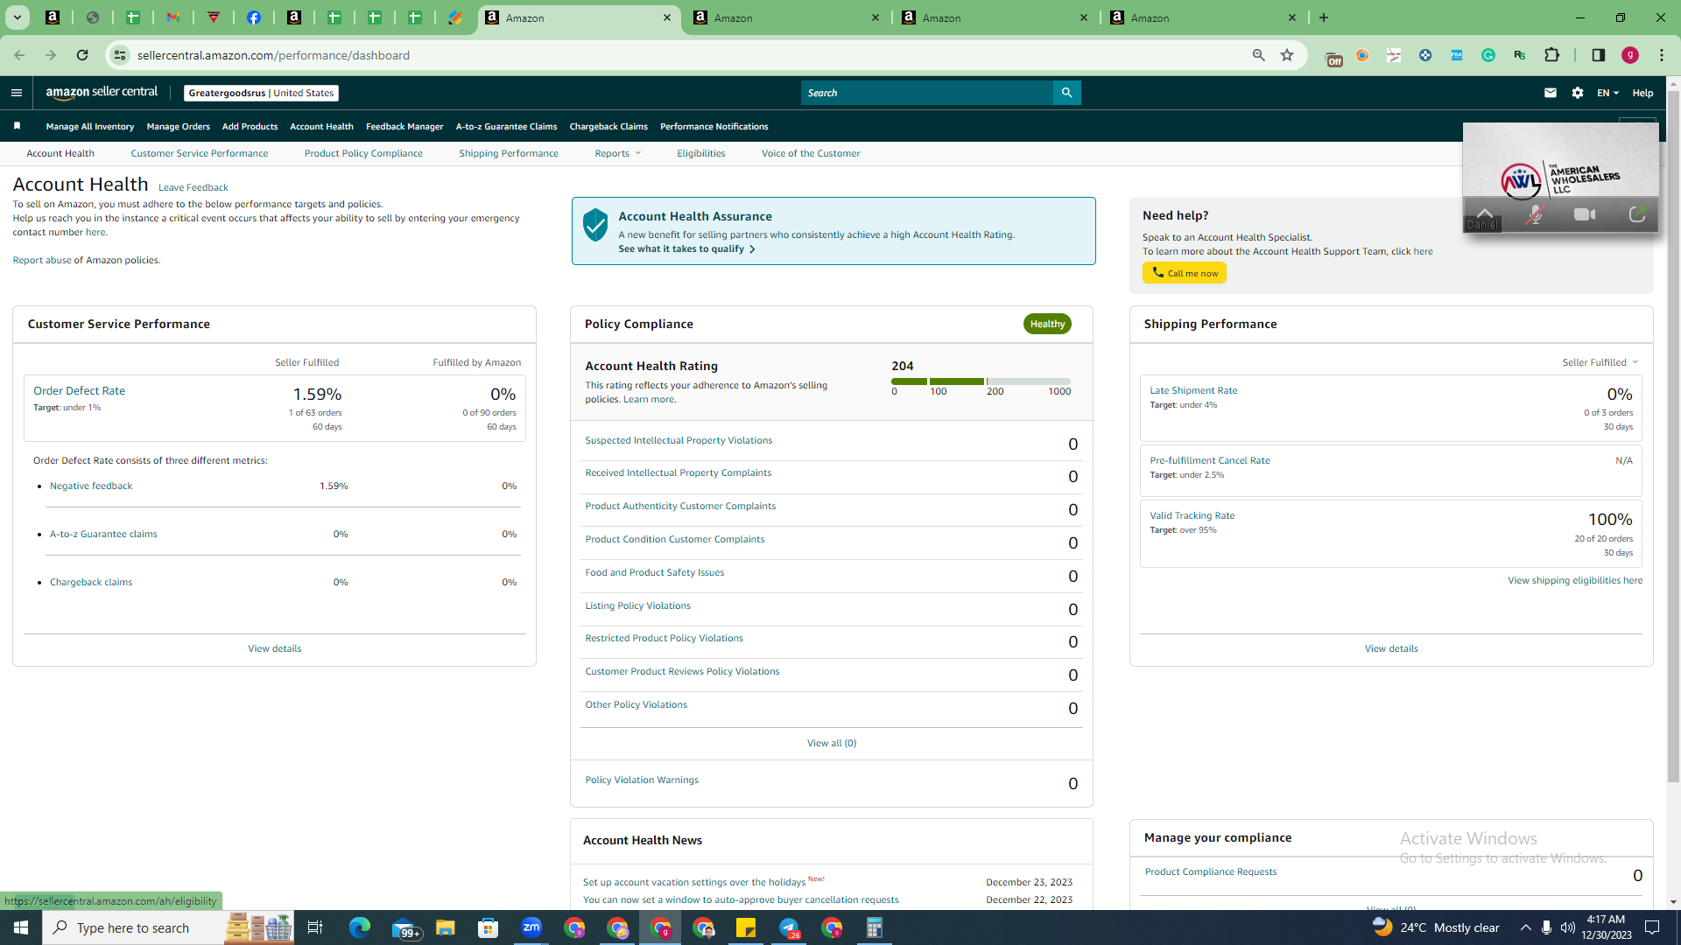
Task: Click the Account Health Rating progress bar
Action: tap(981, 381)
